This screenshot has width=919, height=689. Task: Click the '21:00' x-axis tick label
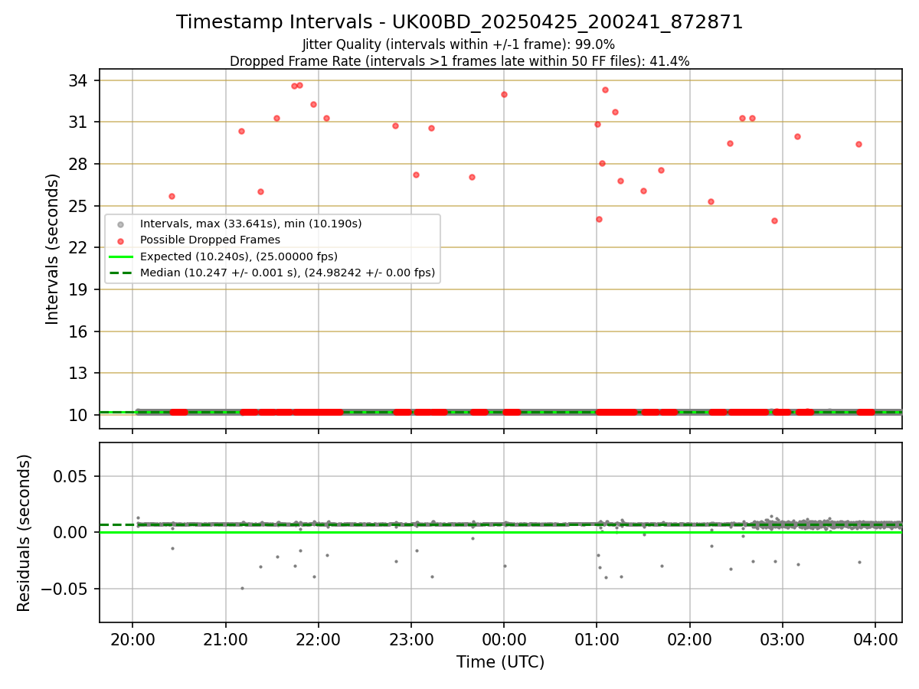click(225, 638)
